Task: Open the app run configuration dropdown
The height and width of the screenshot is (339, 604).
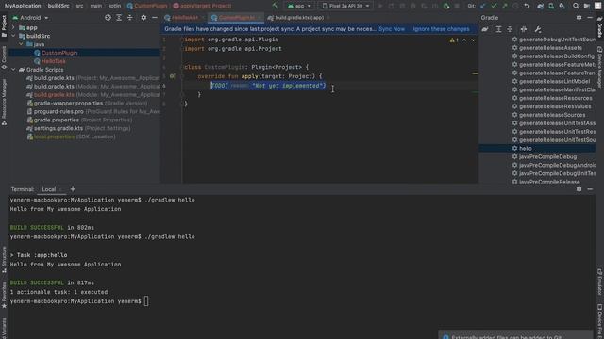Action: point(299,6)
